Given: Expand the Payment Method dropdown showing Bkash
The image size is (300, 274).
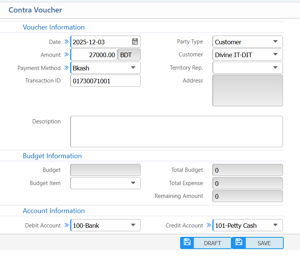Looking at the screenshot, I should pyautogui.click(x=105, y=68).
